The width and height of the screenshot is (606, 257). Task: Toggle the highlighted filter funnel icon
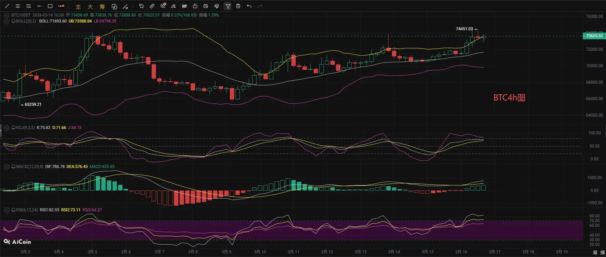(x=228, y=6)
